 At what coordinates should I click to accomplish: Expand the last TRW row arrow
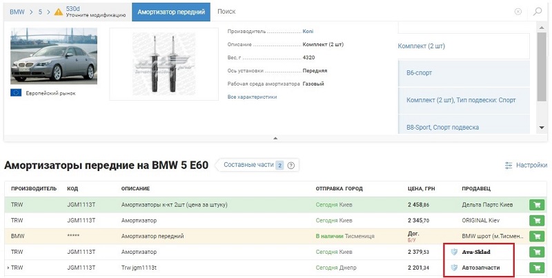click(x=8, y=268)
